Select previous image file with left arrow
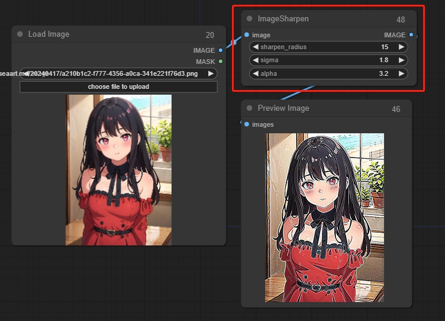 click(25, 73)
